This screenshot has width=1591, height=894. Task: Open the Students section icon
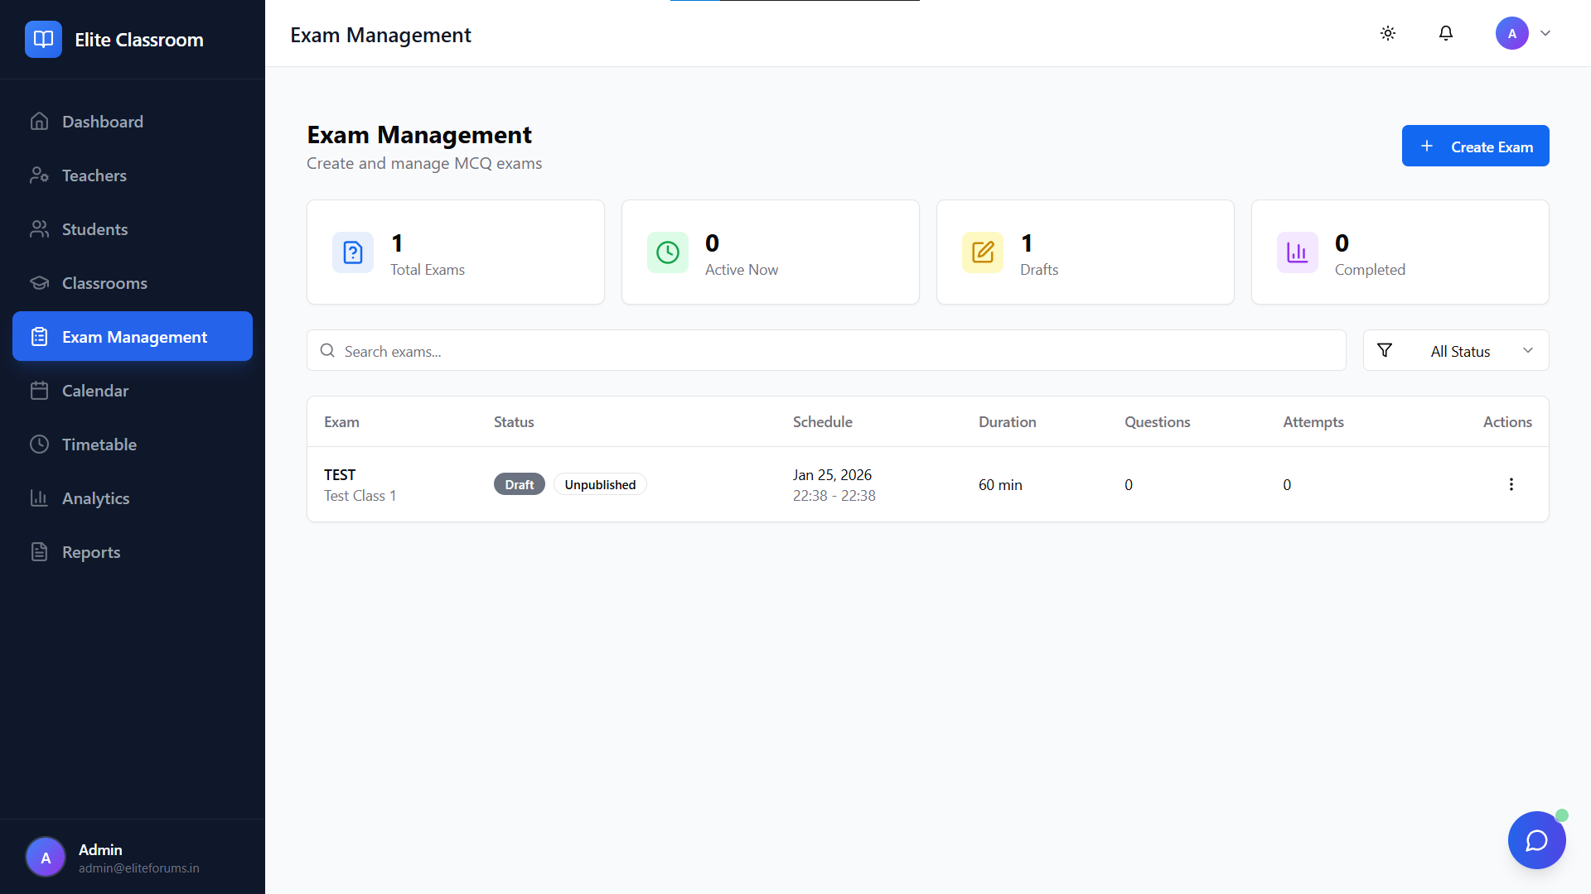pyautogui.click(x=41, y=228)
